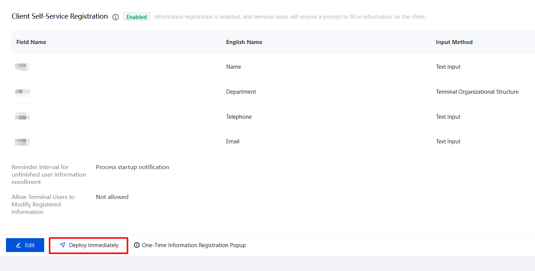Click the Input Method column header
The height and width of the screenshot is (271, 535).
pos(454,42)
